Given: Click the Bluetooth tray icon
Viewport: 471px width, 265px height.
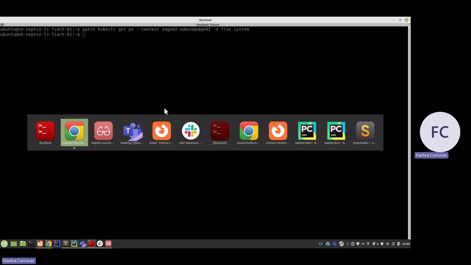Looking at the screenshot, I should (347, 244).
